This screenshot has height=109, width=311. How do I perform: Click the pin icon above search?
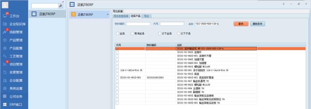(63, 2)
